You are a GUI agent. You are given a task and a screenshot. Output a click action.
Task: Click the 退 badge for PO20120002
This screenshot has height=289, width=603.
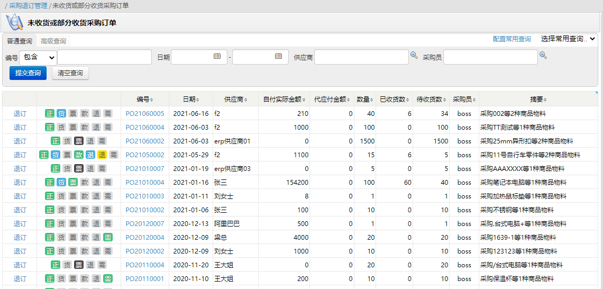point(96,251)
